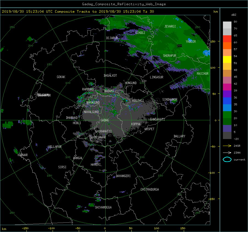Viewport: 248px width, 232px height.
Task: Click the KOPPAL city label
Action: (x=136, y=124)
